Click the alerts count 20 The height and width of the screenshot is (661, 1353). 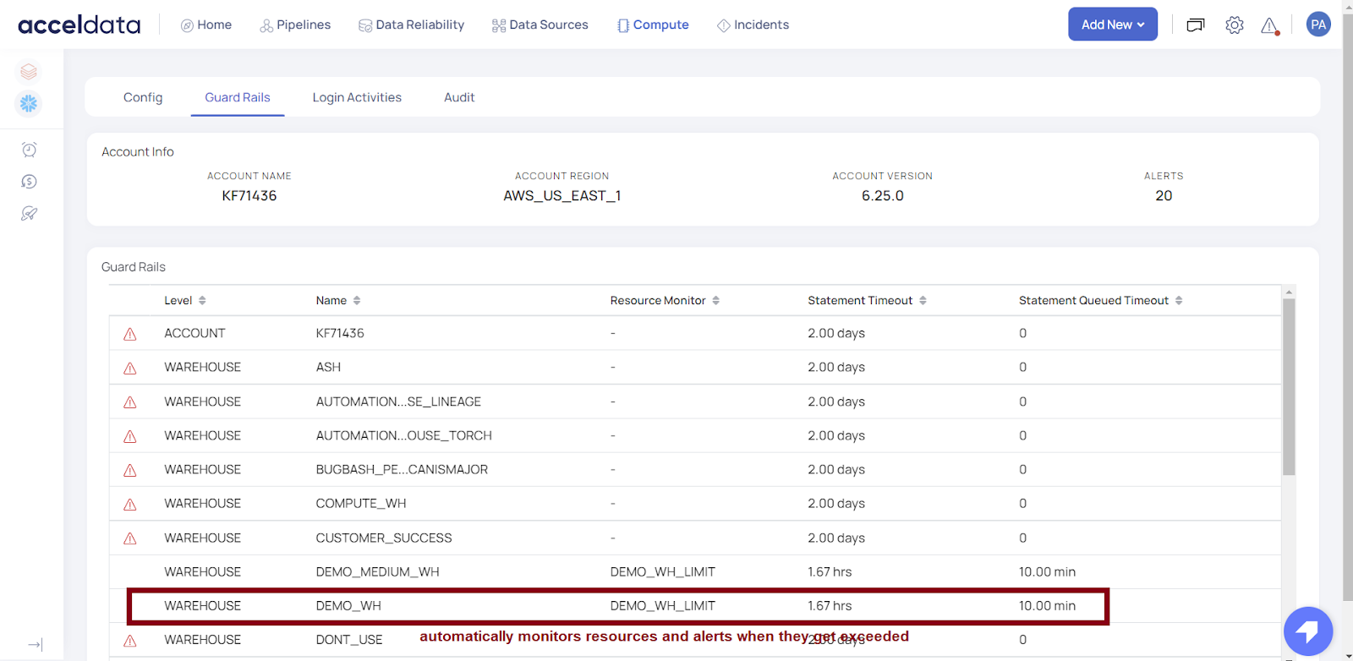1164,195
